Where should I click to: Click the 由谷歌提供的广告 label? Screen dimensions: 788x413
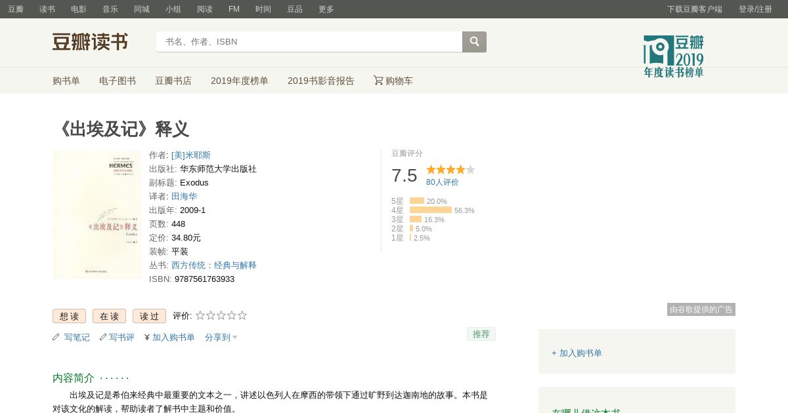click(x=701, y=309)
